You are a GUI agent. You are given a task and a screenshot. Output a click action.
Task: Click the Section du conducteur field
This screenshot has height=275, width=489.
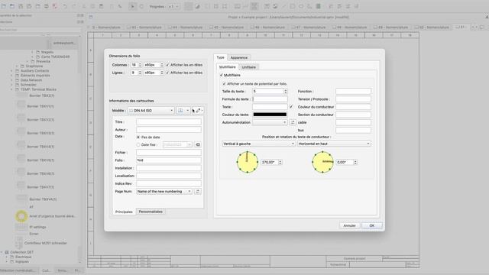point(353,115)
